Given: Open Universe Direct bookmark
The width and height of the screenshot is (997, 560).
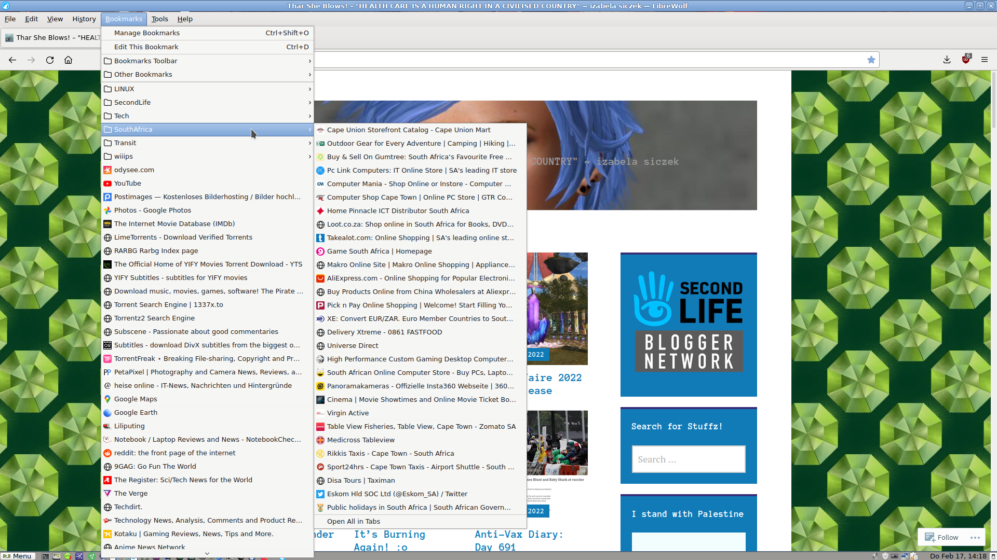Looking at the screenshot, I should coord(421,346).
